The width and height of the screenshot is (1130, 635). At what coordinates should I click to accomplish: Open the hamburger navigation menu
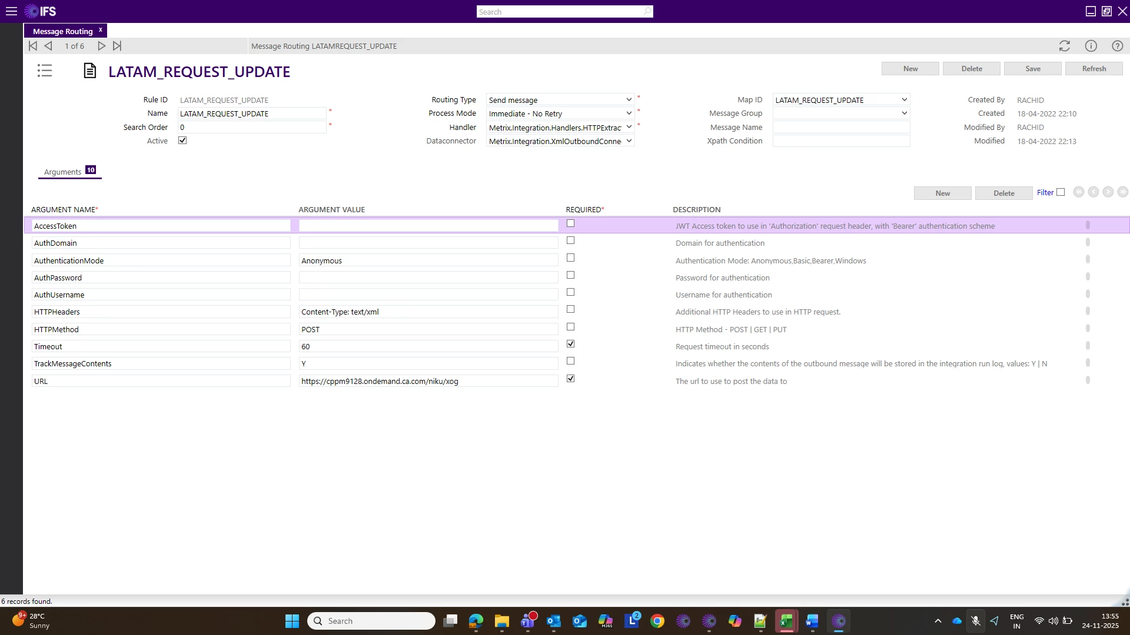pos(11,11)
